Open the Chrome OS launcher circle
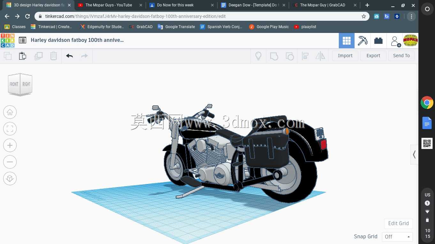 427,9
